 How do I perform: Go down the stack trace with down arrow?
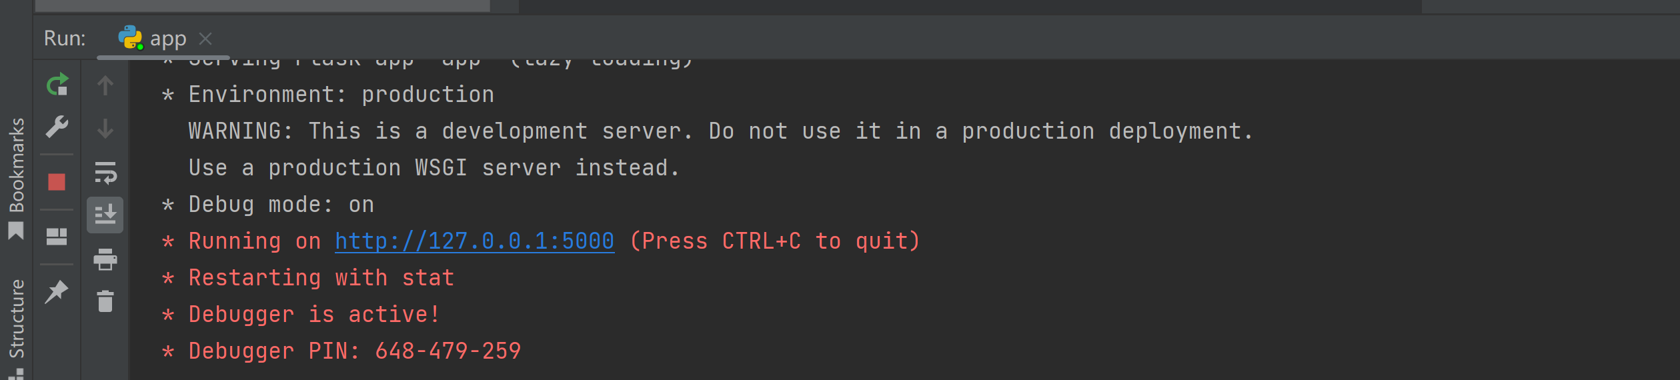(105, 128)
